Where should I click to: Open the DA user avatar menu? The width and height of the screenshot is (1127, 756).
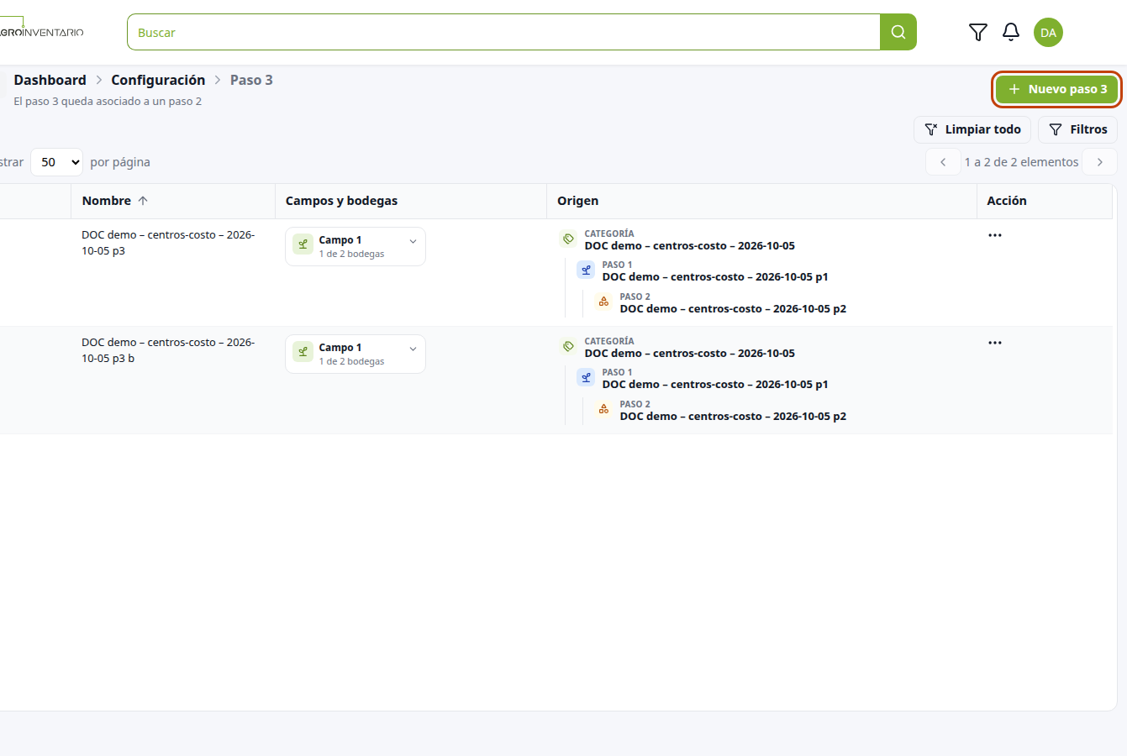click(x=1048, y=33)
